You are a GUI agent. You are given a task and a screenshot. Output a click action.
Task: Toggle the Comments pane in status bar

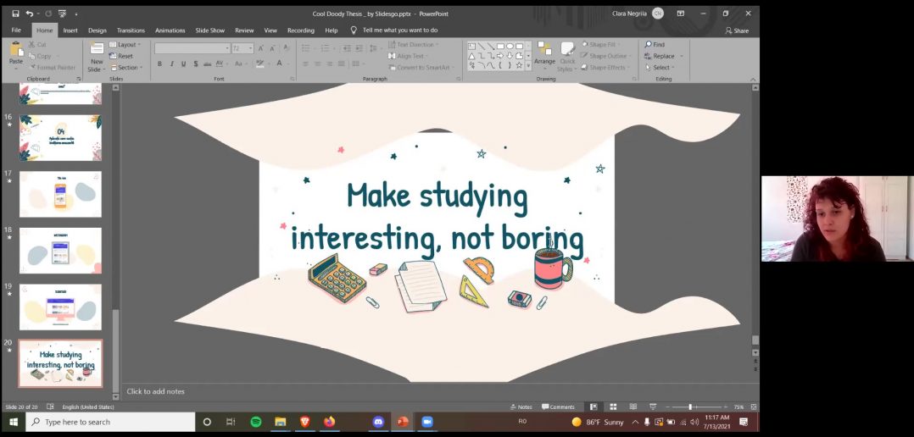click(558, 407)
